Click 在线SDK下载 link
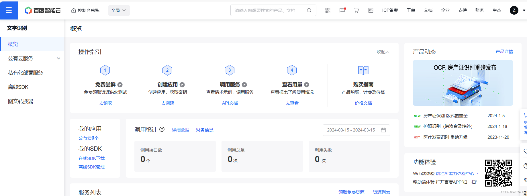Viewport: 527px width, 196px height. click(92, 158)
